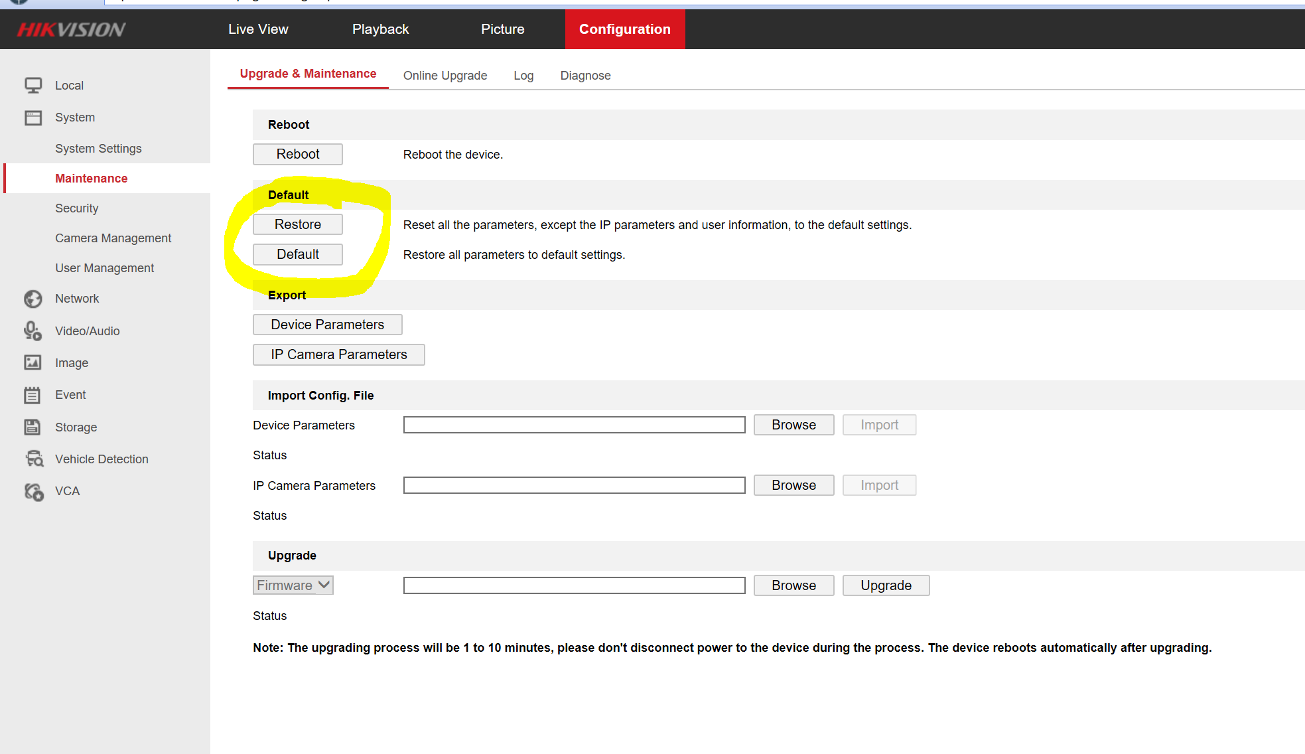Click the Video/Audio microphone icon
Image resolution: width=1305 pixels, height=754 pixels.
[33, 331]
